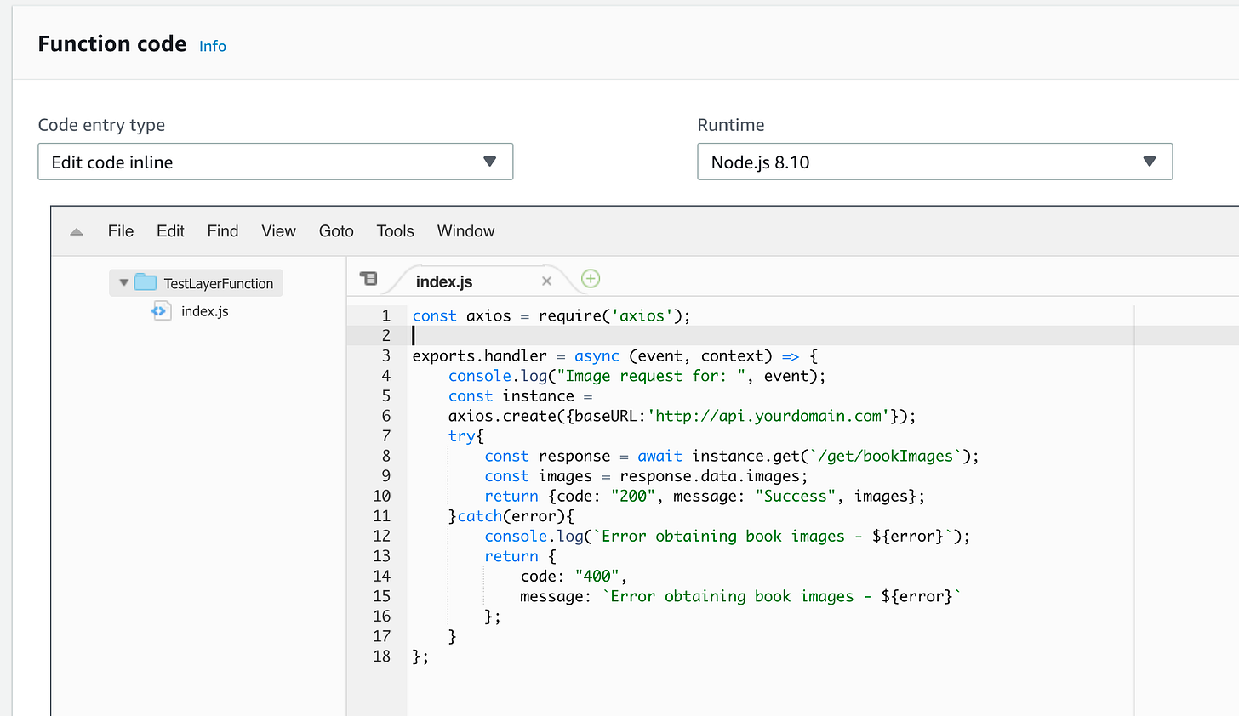Viewport: 1239px width, 716px height.
Task: Open the File menu
Action: [120, 230]
